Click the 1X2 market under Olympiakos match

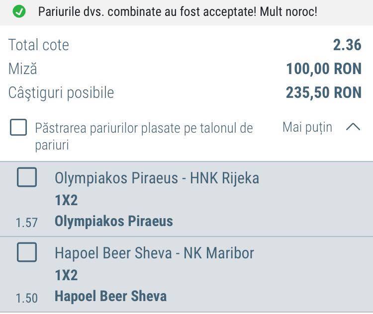(66, 200)
